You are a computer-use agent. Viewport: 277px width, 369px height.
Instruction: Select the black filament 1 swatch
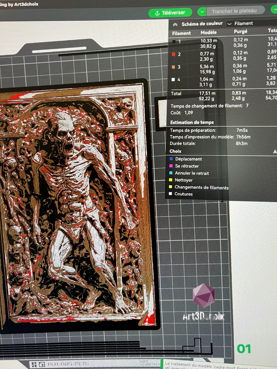click(174, 42)
